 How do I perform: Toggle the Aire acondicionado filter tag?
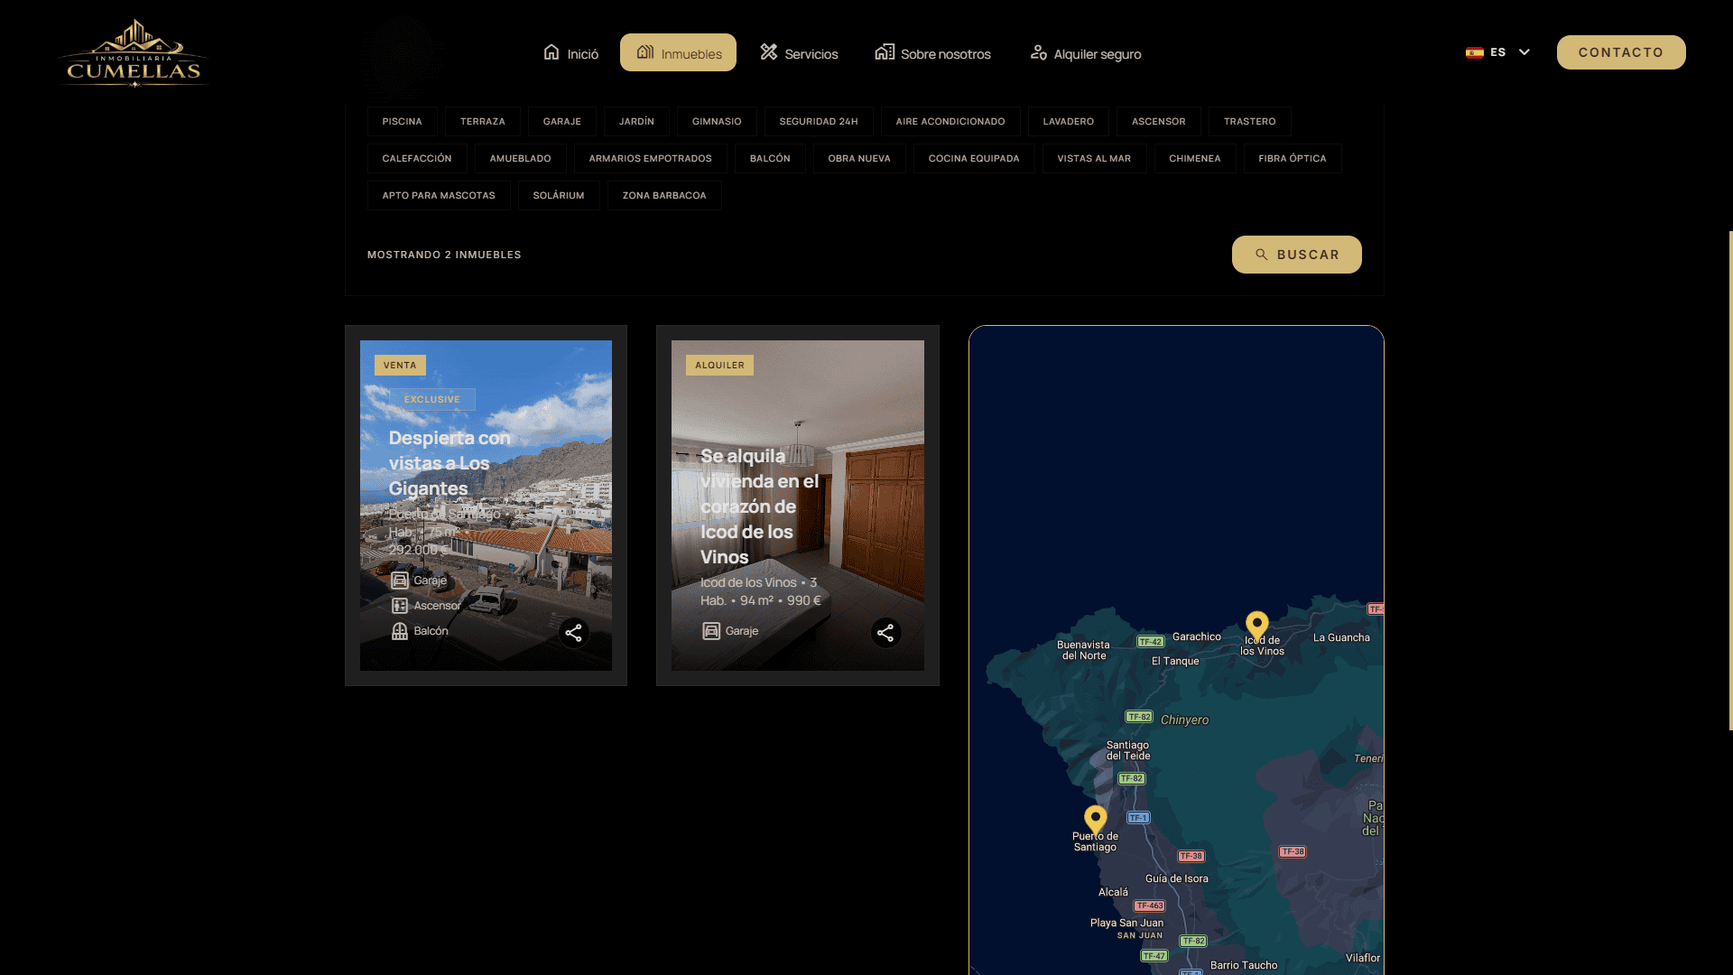pos(950,121)
